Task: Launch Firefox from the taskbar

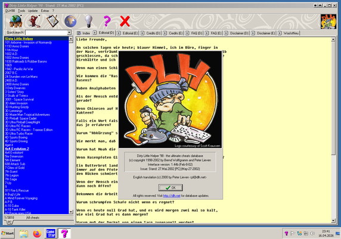Action: pyautogui.click(x=37, y=234)
